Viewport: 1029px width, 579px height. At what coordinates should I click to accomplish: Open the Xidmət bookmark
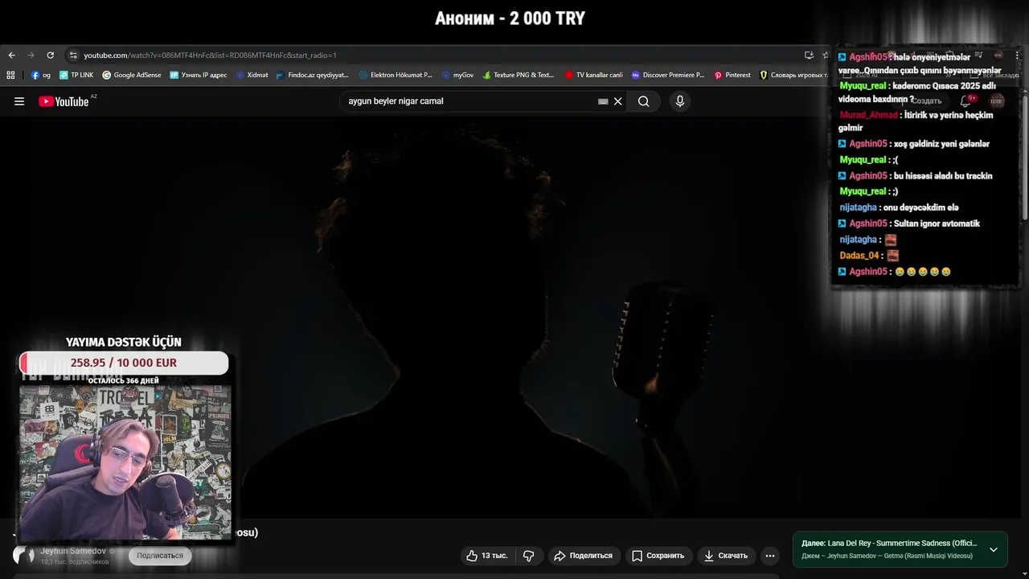(x=252, y=75)
